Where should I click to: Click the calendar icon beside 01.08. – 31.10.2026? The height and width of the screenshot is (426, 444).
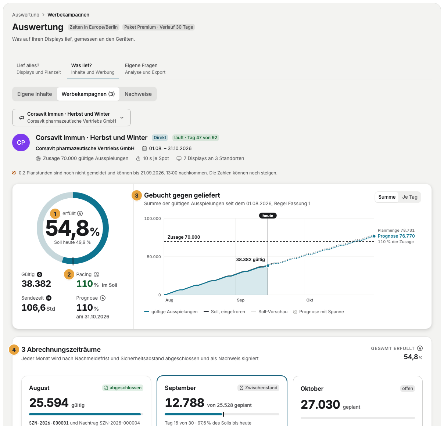click(x=144, y=149)
